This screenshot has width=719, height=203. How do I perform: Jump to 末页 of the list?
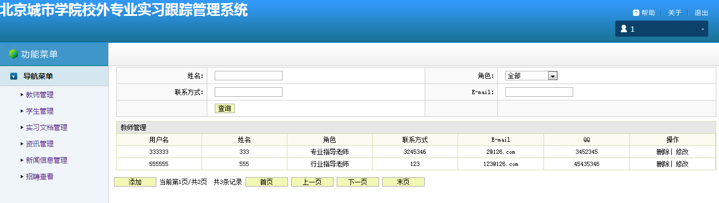tap(404, 182)
